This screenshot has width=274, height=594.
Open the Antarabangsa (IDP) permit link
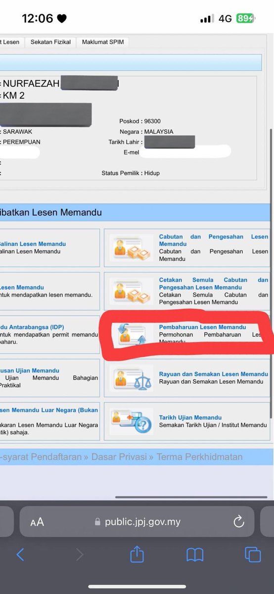coord(32,327)
